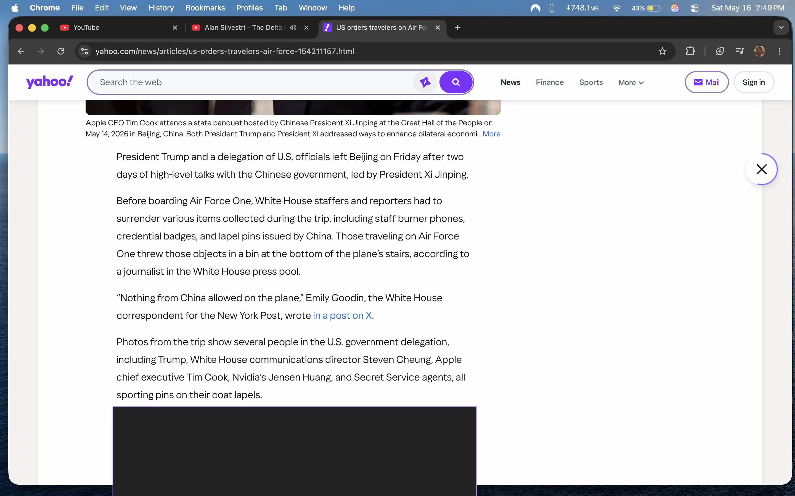Switch to the YouTube tab
The height and width of the screenshot is (496, 795).
tap(119, 28)
